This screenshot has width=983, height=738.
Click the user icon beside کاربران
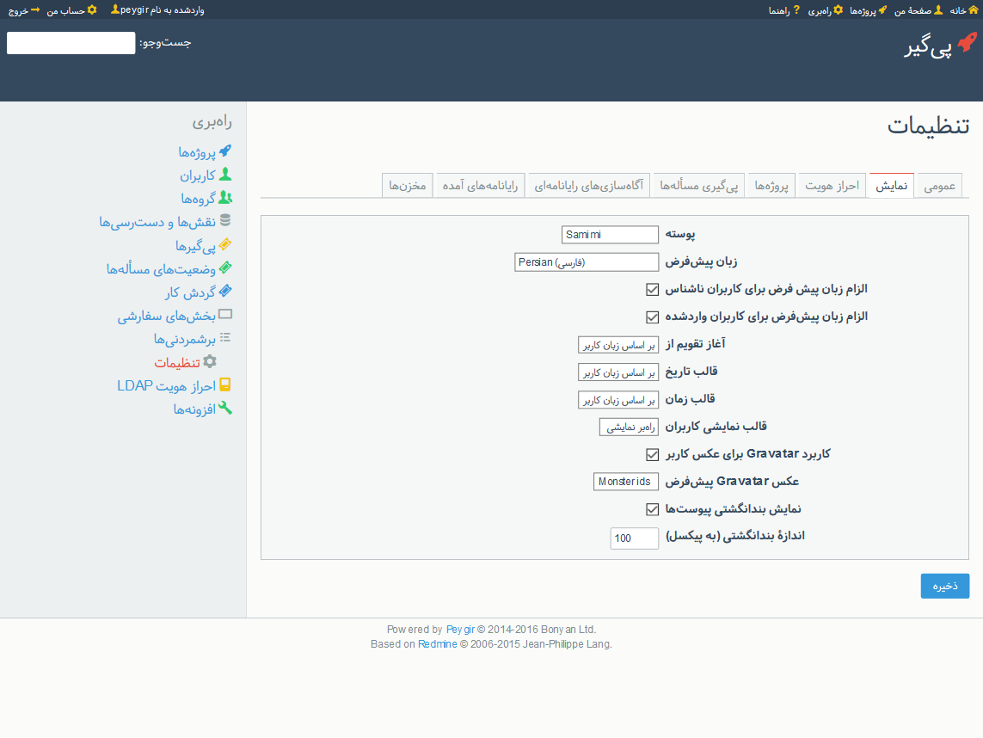click(225, 175)
